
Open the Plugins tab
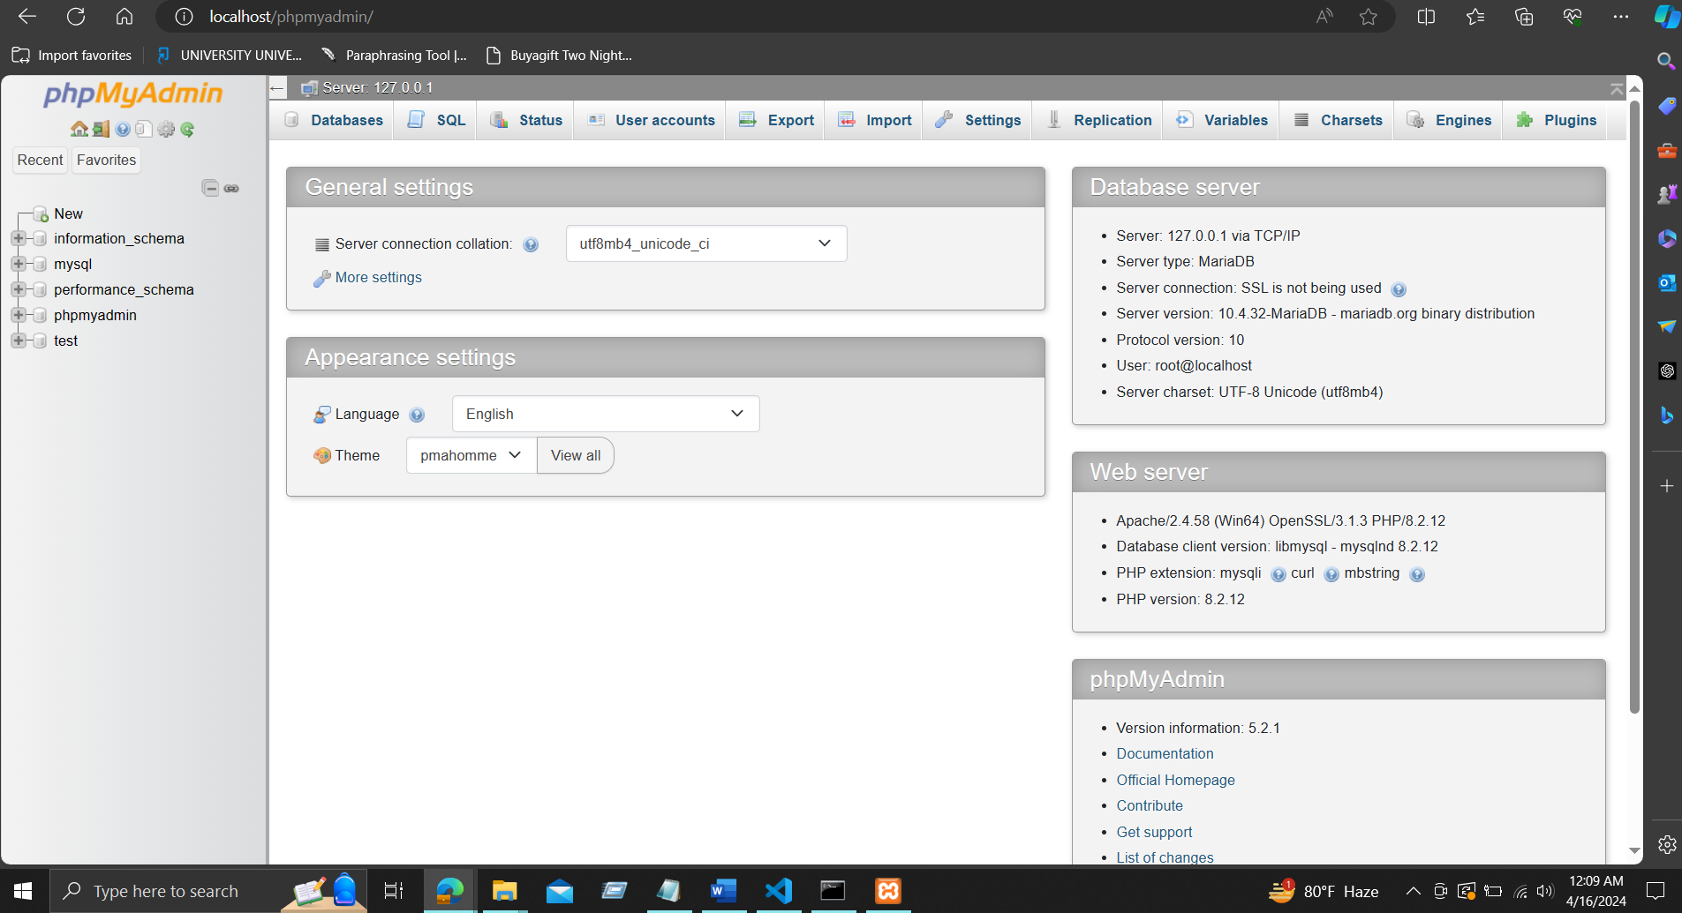1557,120
